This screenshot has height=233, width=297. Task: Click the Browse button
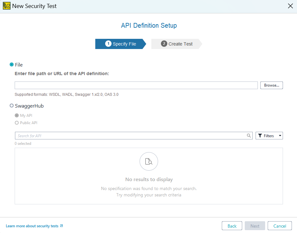(272, 85)
